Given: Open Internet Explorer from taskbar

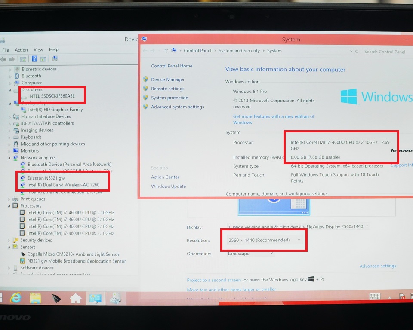Looking at the screenshot, I should pos(16,298).
